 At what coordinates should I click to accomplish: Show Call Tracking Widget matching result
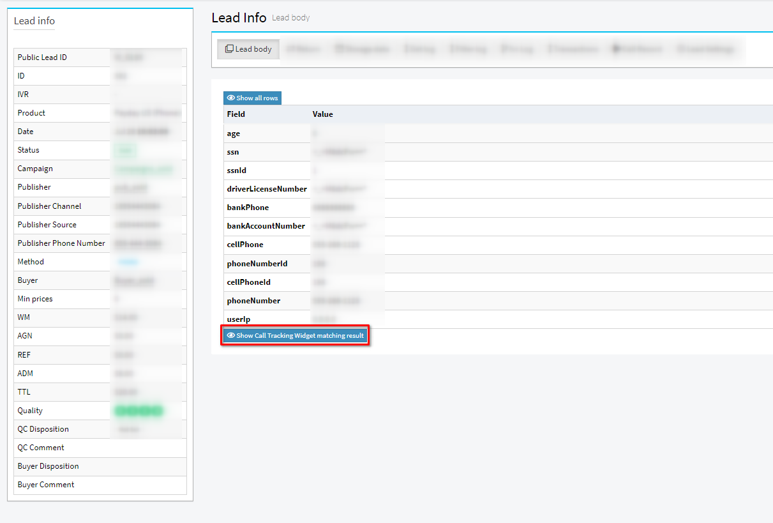(295, 336)
